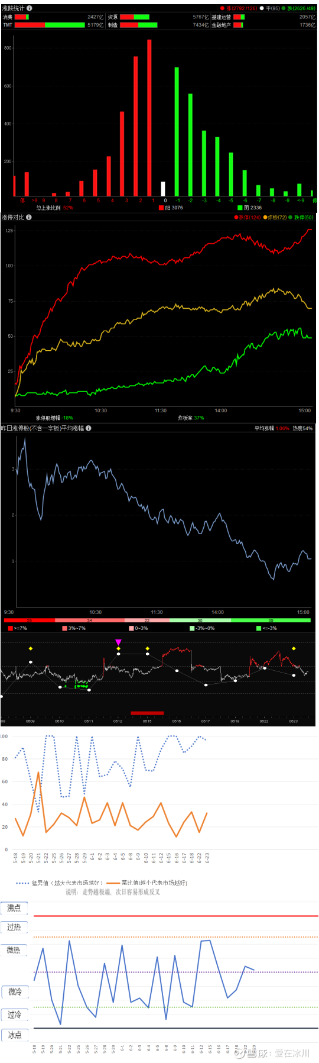Open the info icon beside 涨跌统计 title
The width and height of the screenshot is (319, 1063).
[30, 8]
